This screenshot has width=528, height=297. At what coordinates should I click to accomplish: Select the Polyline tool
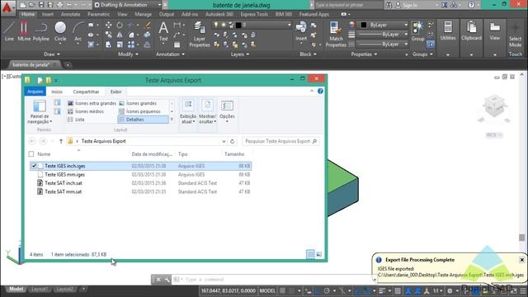click(x=40, y=31)
